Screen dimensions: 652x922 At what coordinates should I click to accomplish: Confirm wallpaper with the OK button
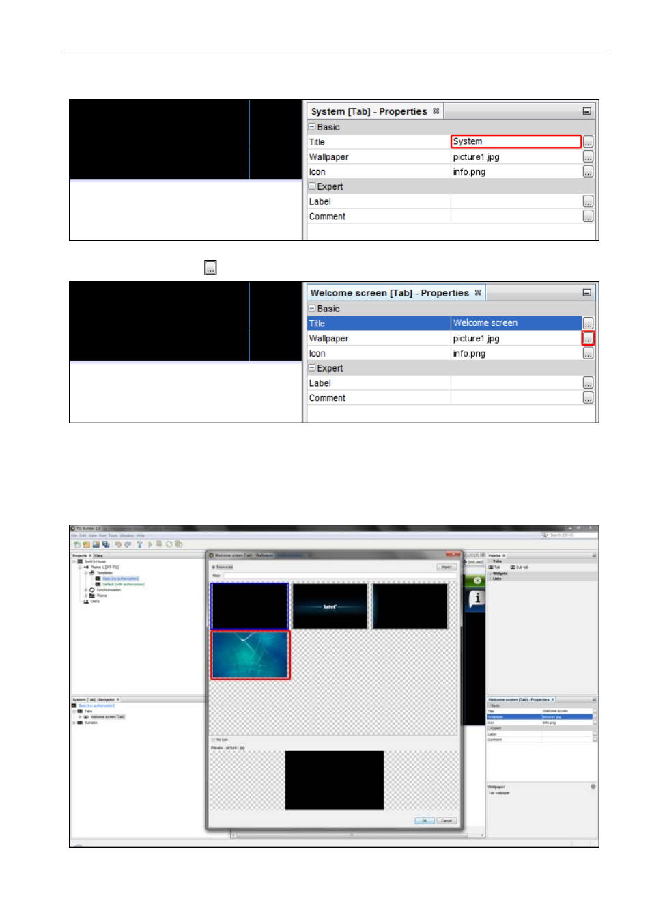coord(424,820)
